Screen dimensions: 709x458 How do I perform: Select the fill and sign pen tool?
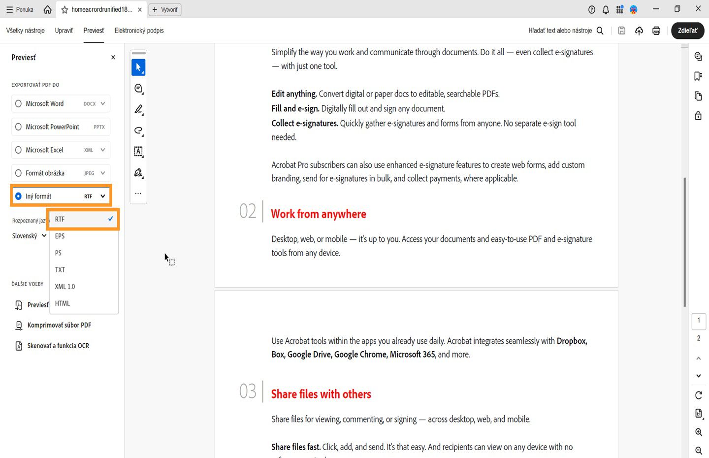[x=138, y=173]
